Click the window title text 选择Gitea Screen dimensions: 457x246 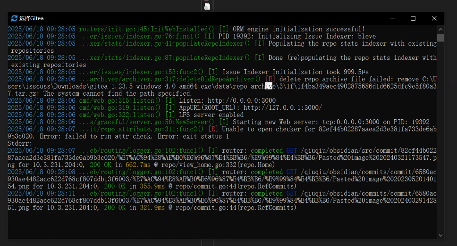point(32,18)
